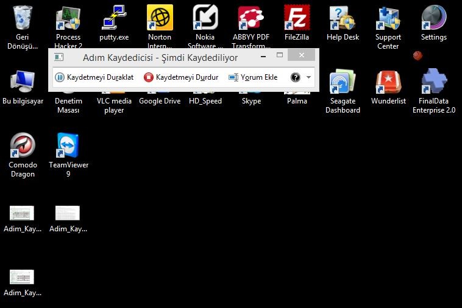
Task: Click the Nokia Software desktop icon
Action: click(x=205, y=18)
